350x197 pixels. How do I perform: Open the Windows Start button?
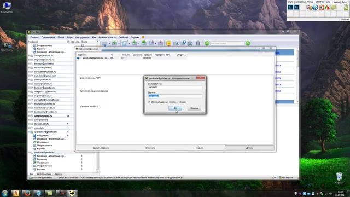pos(5,193)
